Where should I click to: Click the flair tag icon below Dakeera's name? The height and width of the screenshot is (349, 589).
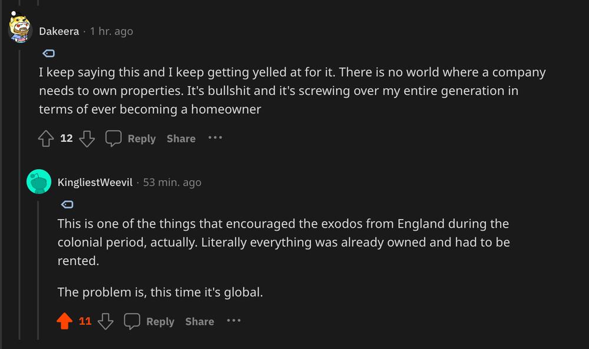click(49, 54)
